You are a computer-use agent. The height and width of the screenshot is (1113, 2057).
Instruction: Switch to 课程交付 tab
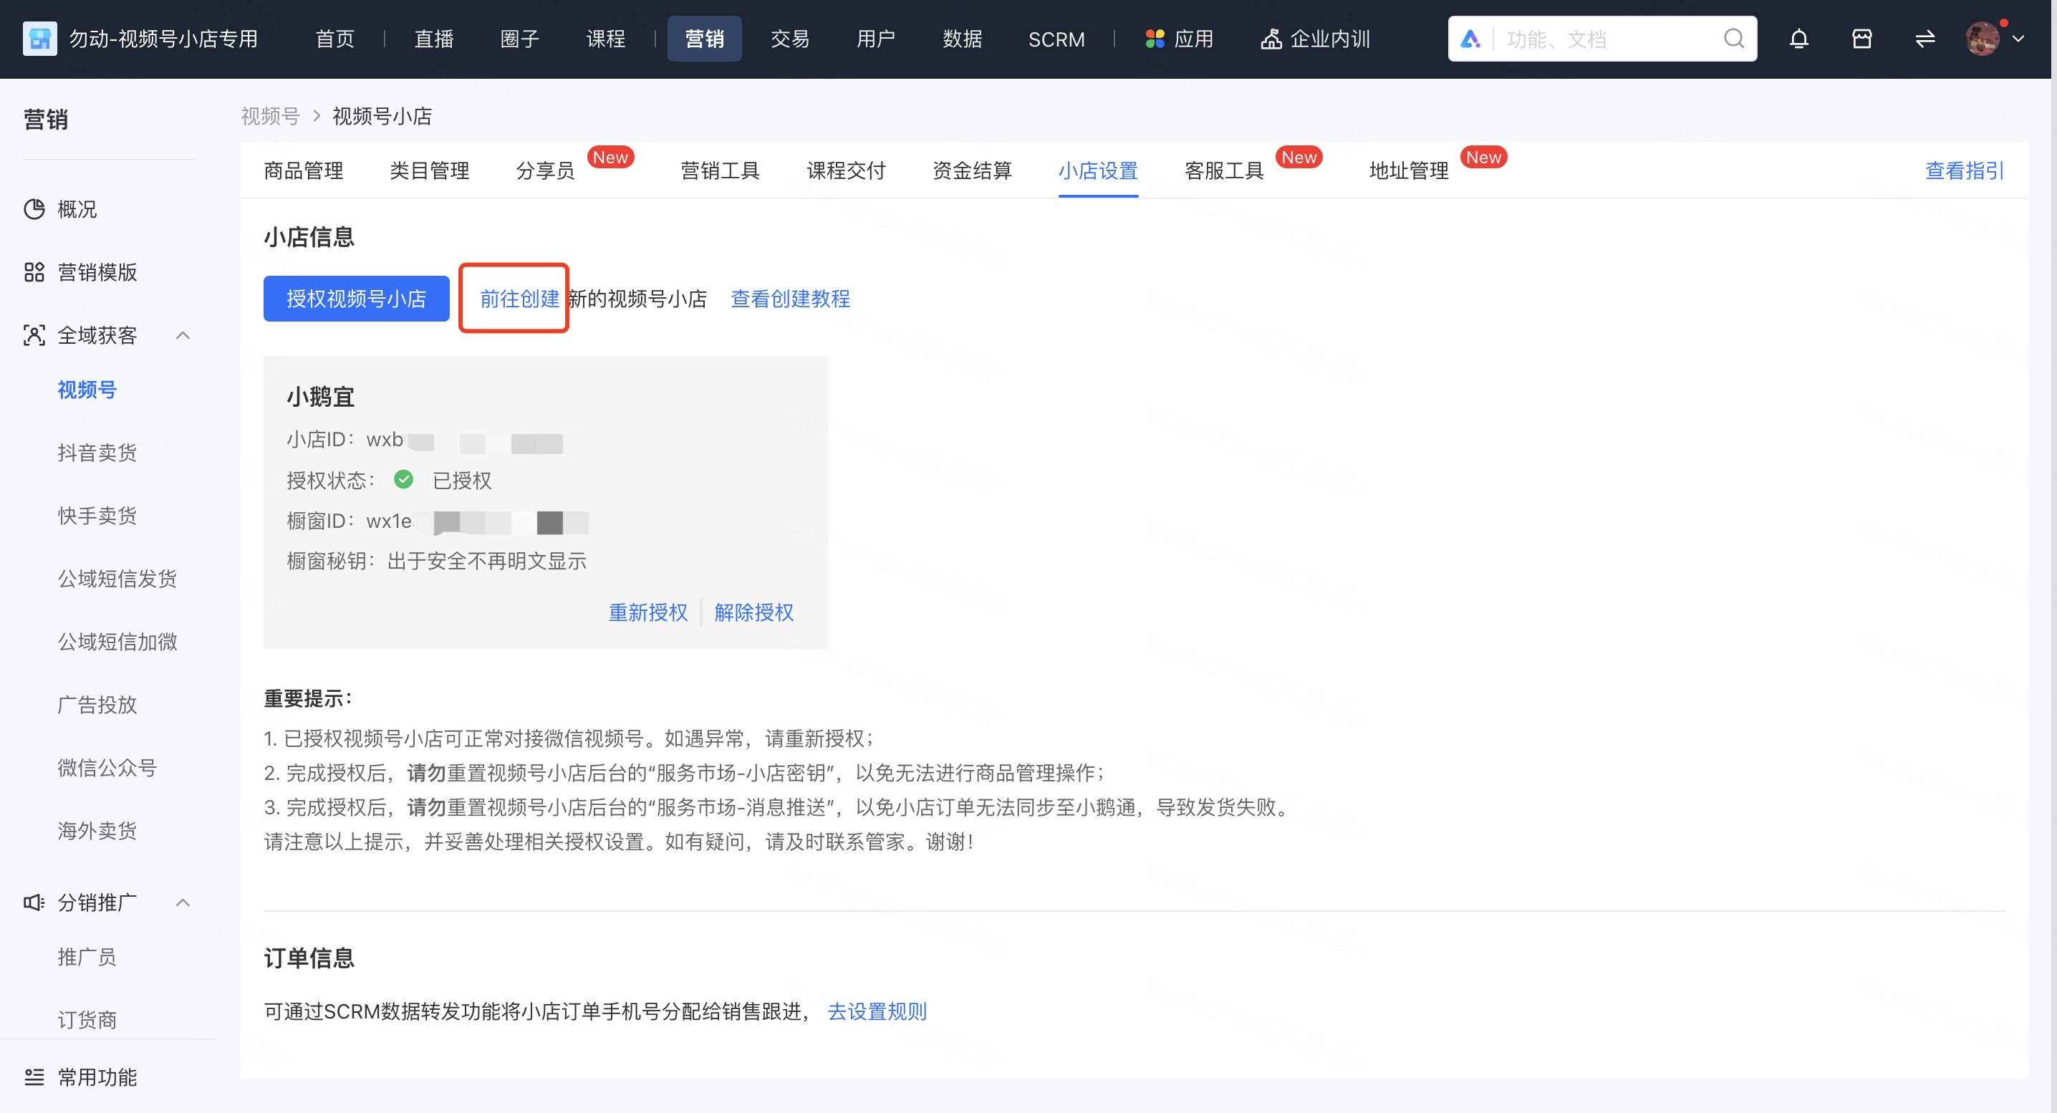[x=847, y=170]
